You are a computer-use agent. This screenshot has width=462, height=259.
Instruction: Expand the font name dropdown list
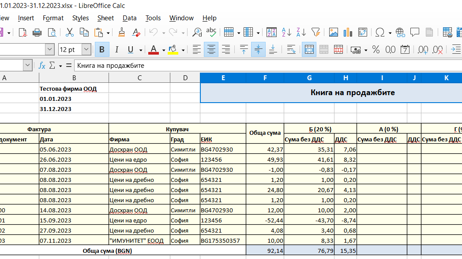(x=50, y=49)
